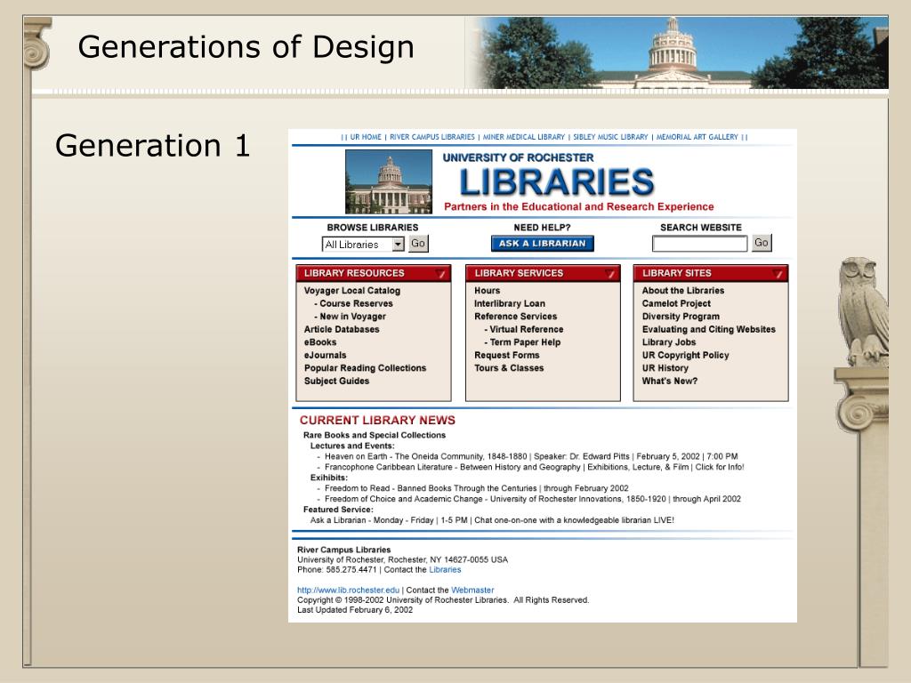Open Virtual Reference sub-link
Image resolution: width=911 pixels, height=683 pixels.
pyautogui.click(x=527, y=329)
